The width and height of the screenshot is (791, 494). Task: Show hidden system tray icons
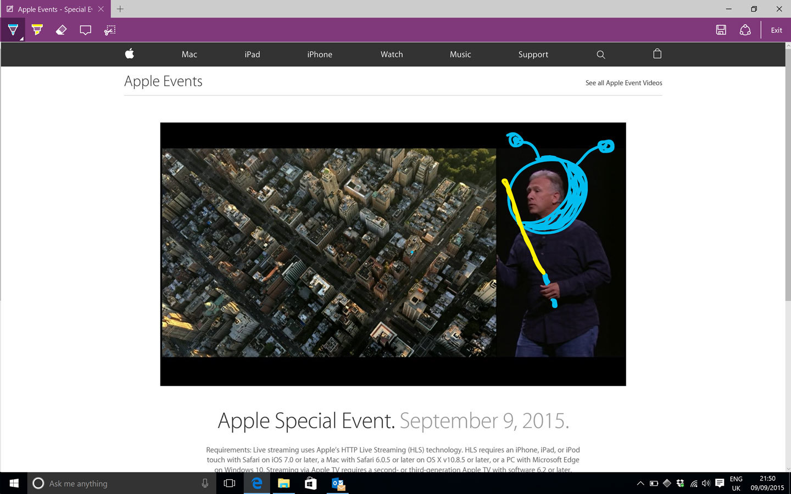pyautogui.click(x=640, y=484)
